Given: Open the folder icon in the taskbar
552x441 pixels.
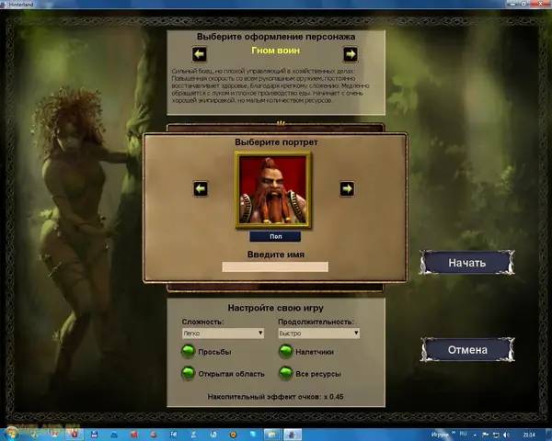Looking at the screenshot, I should click(272, 435).
